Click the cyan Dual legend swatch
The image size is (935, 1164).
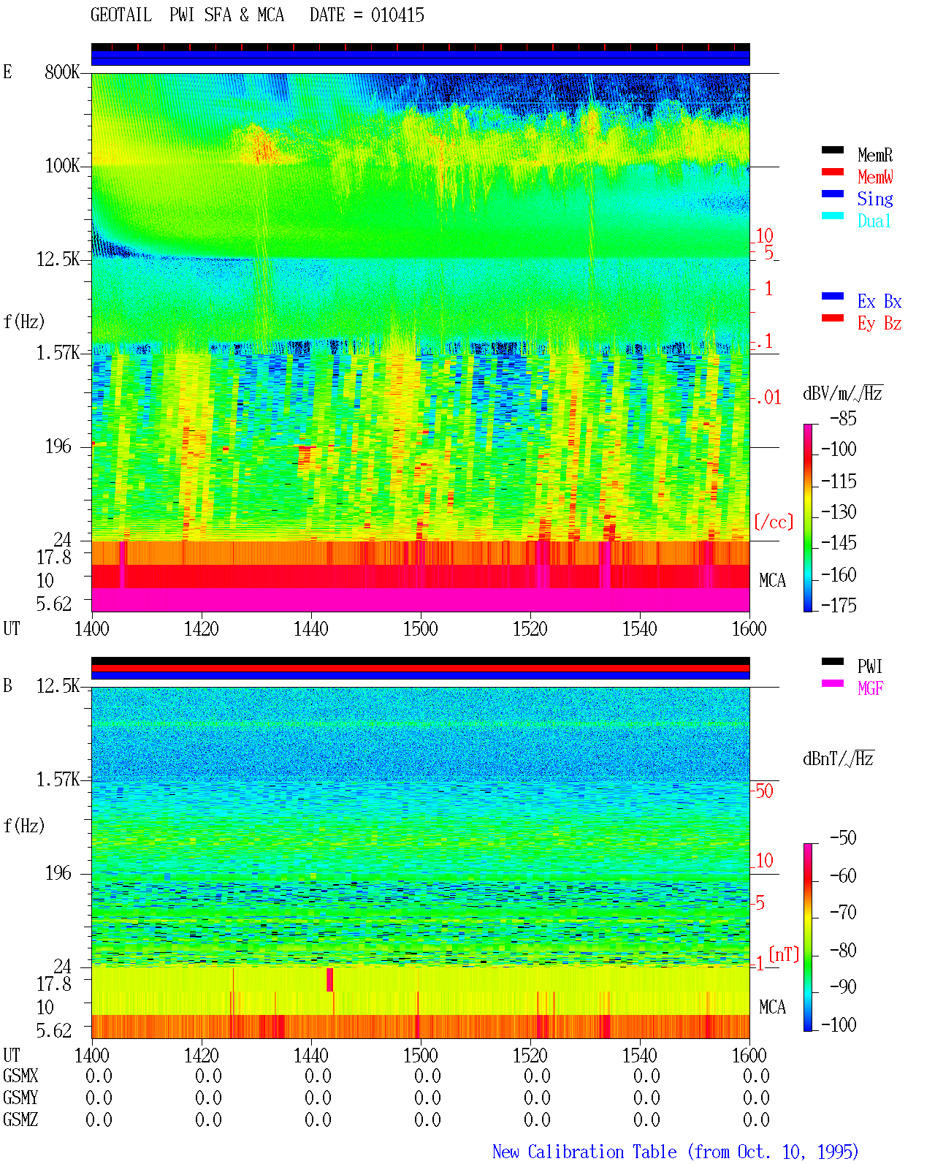click(x=833, y=216)
